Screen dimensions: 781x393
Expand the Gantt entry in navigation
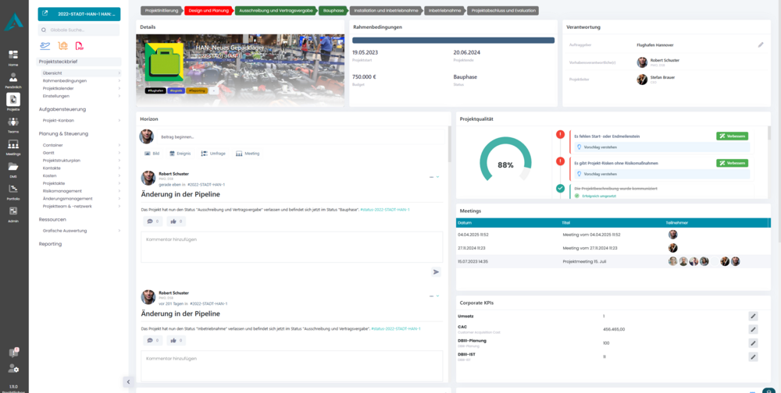[x=119, y=153]
